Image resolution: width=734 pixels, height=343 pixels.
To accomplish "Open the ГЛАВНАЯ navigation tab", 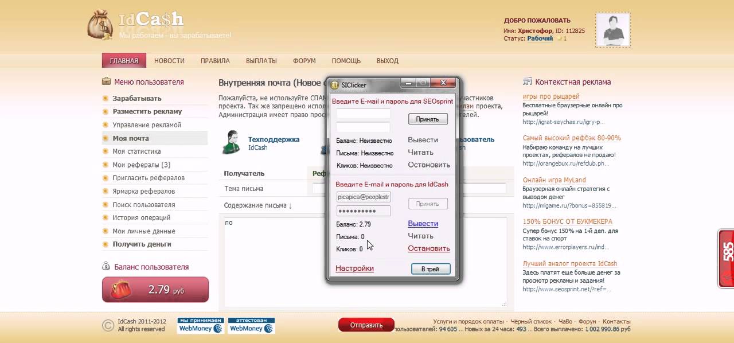I will click(124, 60).
